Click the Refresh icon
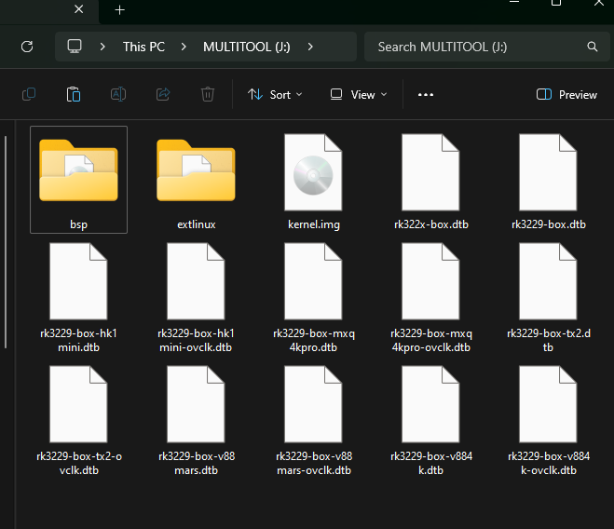Image resolution: width=614 pixels, height=529 pixels. tap(27, 47)
